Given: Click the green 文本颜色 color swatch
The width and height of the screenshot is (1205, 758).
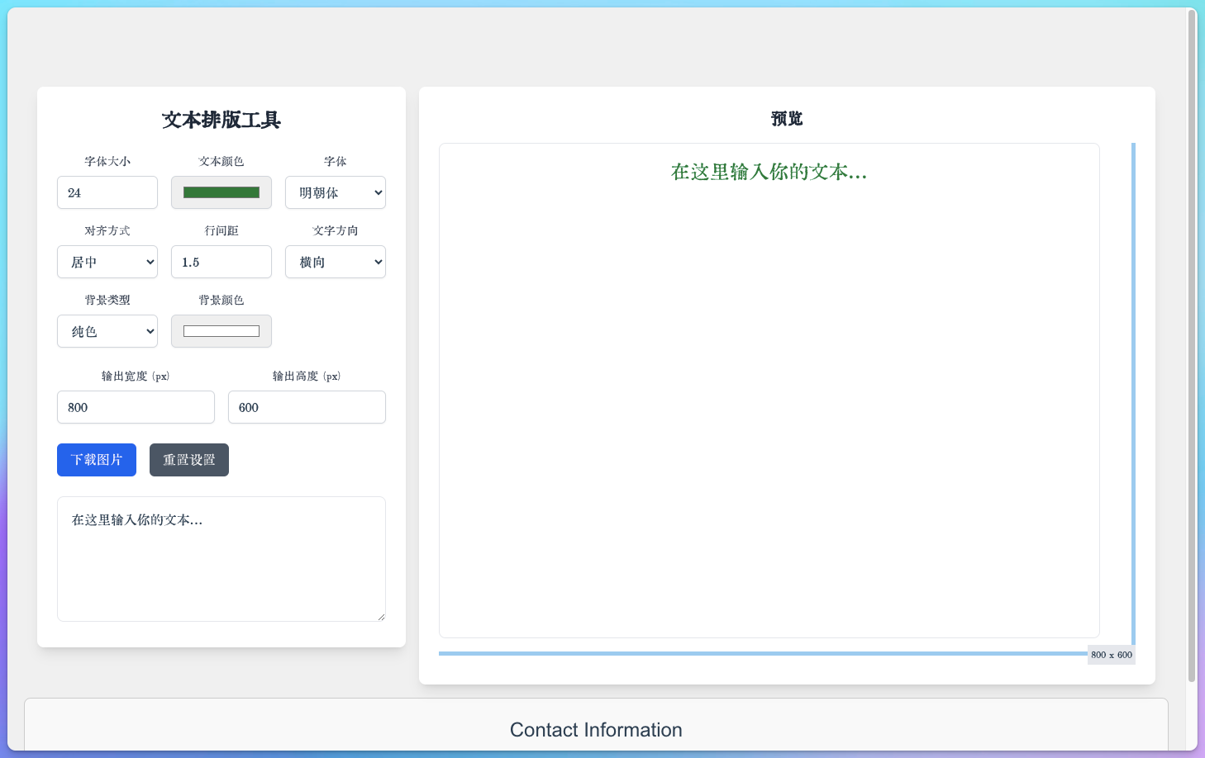Looking at the screenshot, I should [x=221, y=192].
